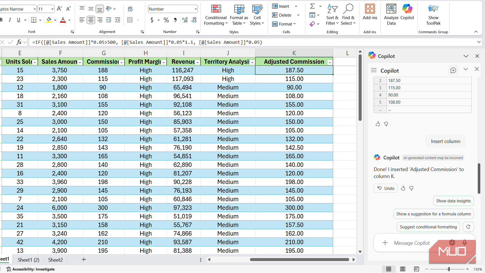This screenshot has width=485, height=273.
Task: Open Adjusted Commission filter dropdown
Action: click(x=330, y=63)
